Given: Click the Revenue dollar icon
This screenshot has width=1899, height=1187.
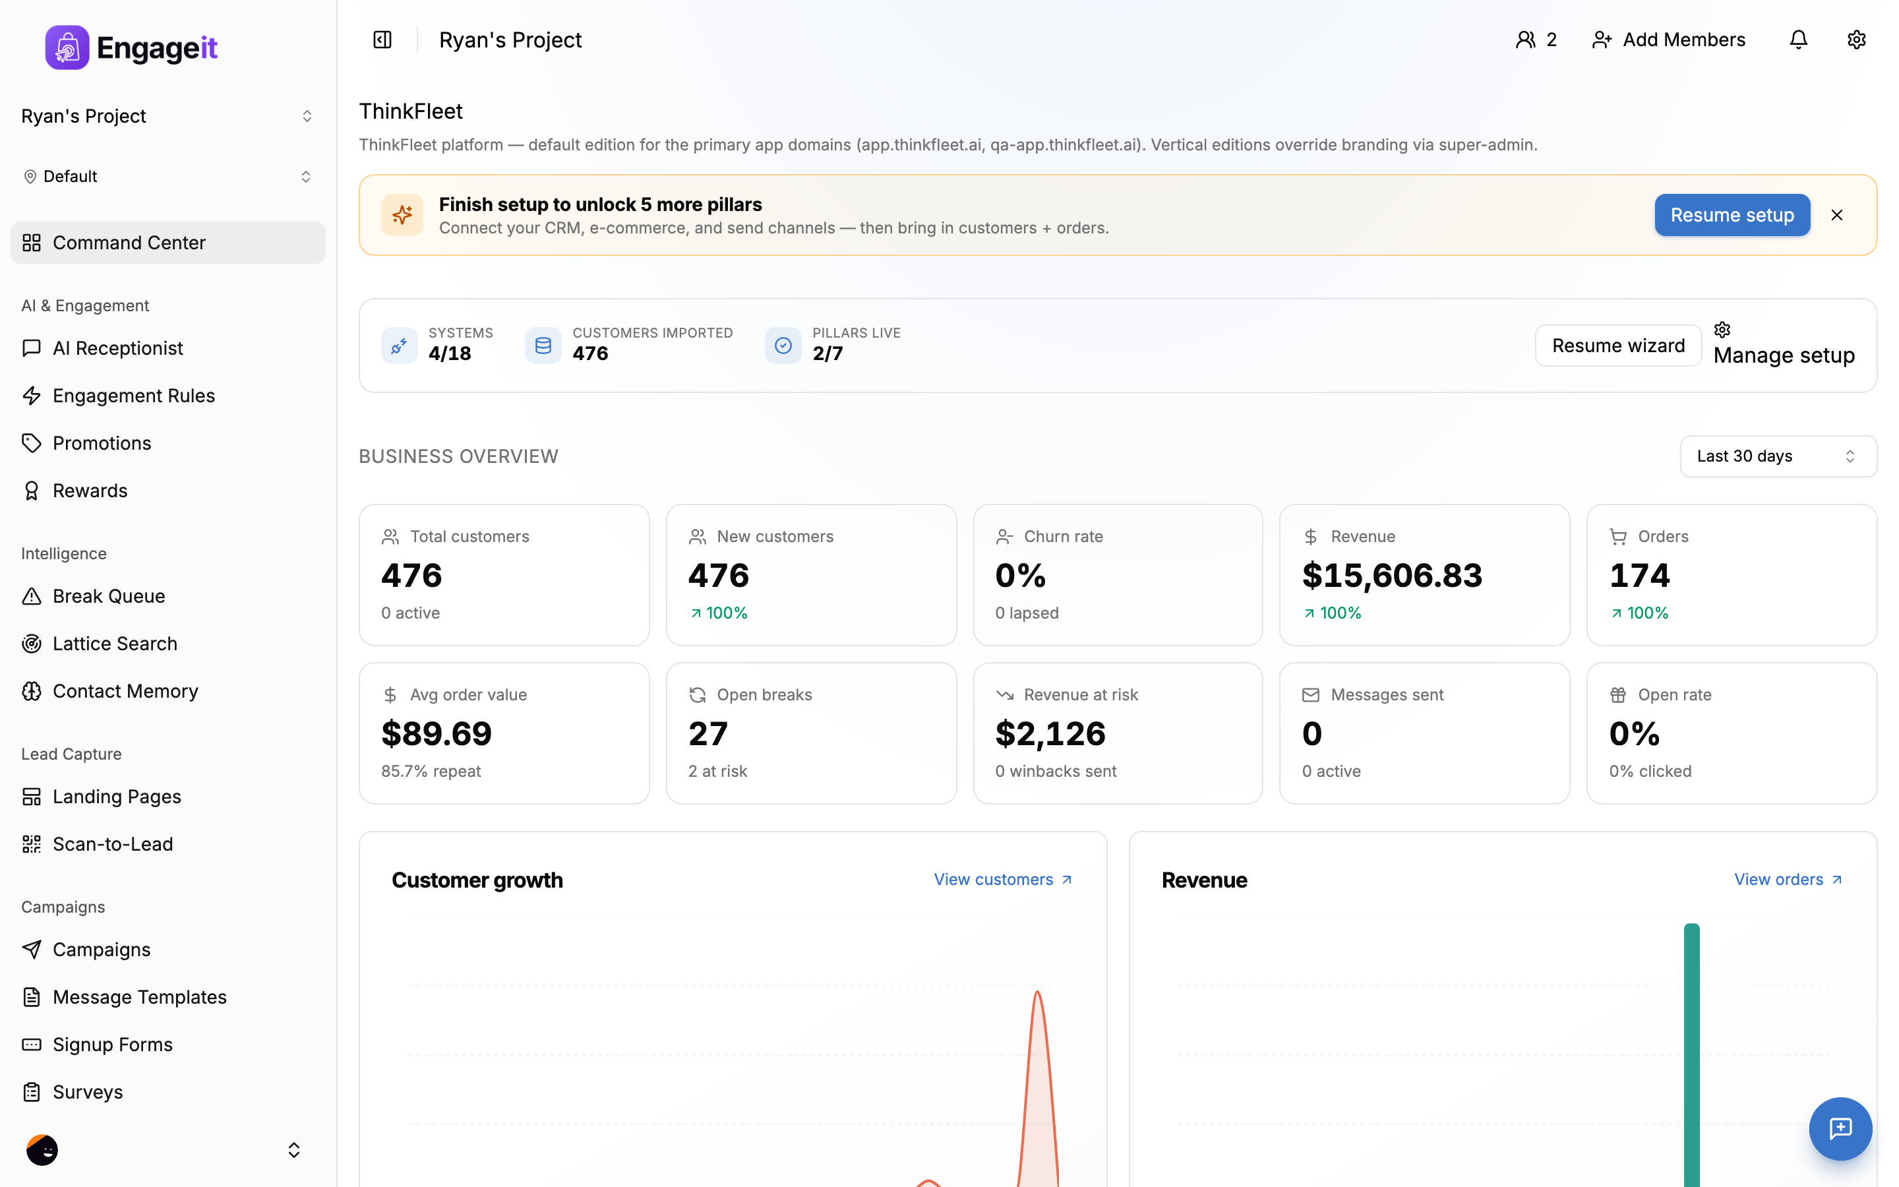Looking at the screenshot, I should coord(1310,536).
